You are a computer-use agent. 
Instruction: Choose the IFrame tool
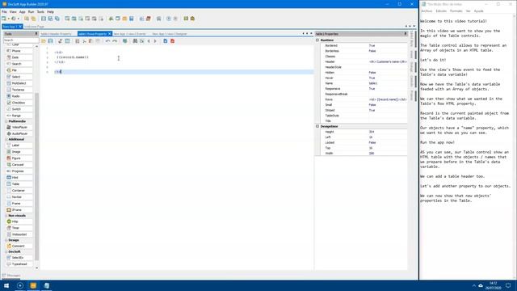point(19,210)
